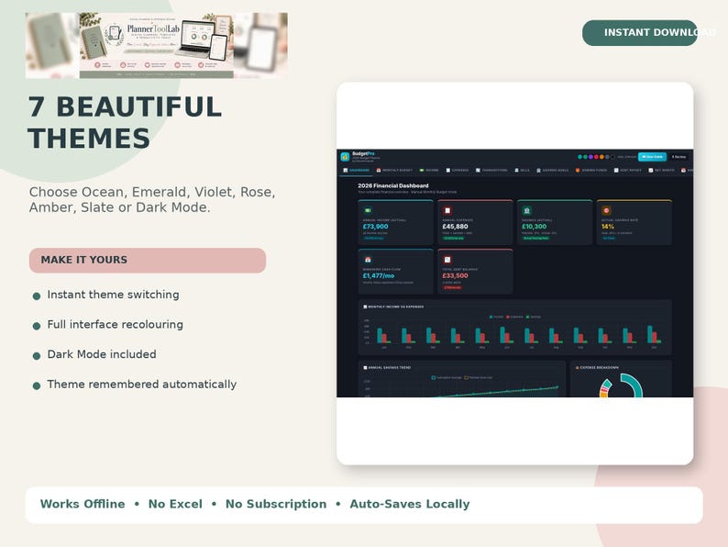Click the Annual Savings Trend chart icon

click(x=365, y=368)
